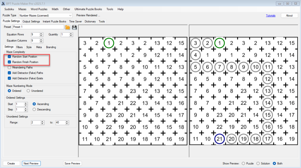Enable the Meandering Paths checkbox

point(10,67)
